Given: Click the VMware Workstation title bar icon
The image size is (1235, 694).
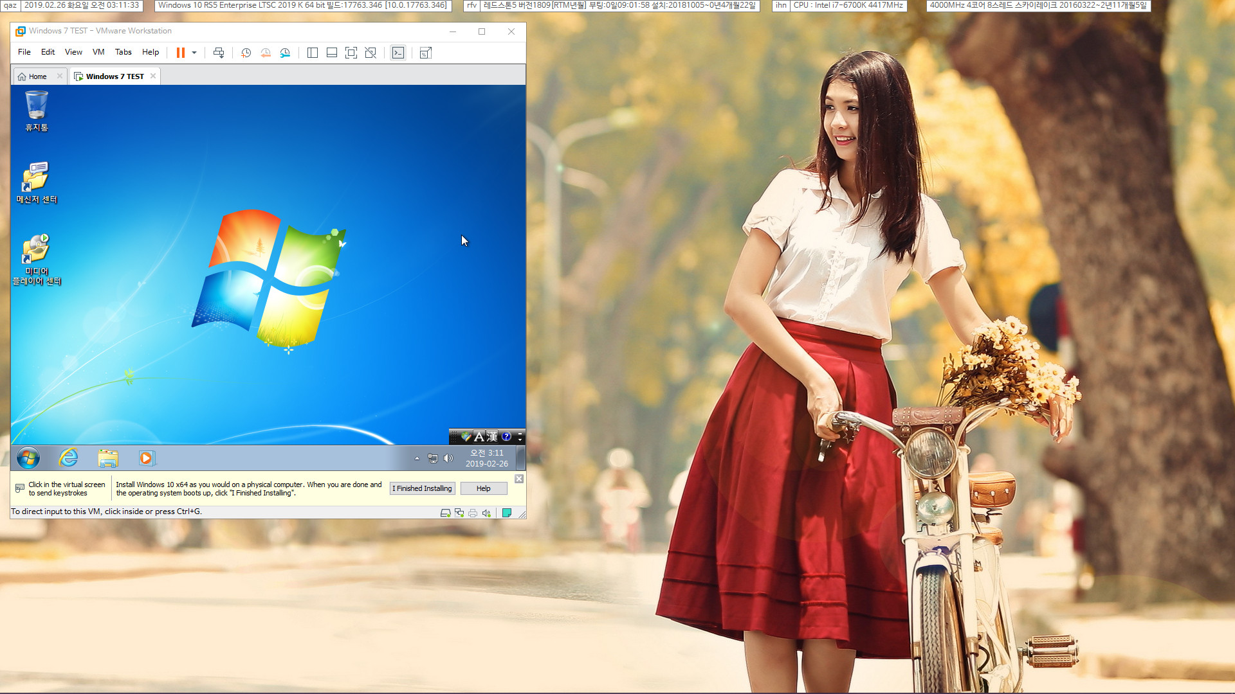Looking at the screenshot, I should tap(21, 31).
